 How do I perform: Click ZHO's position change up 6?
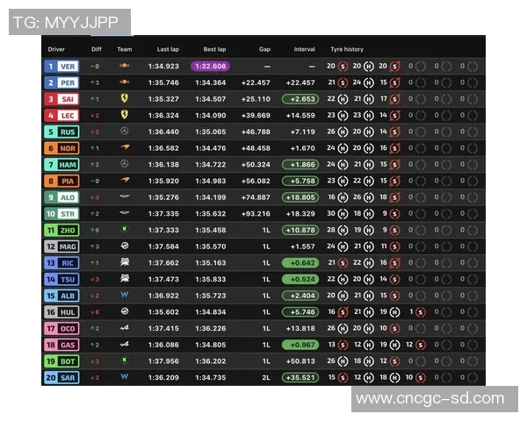pos(95,231)
